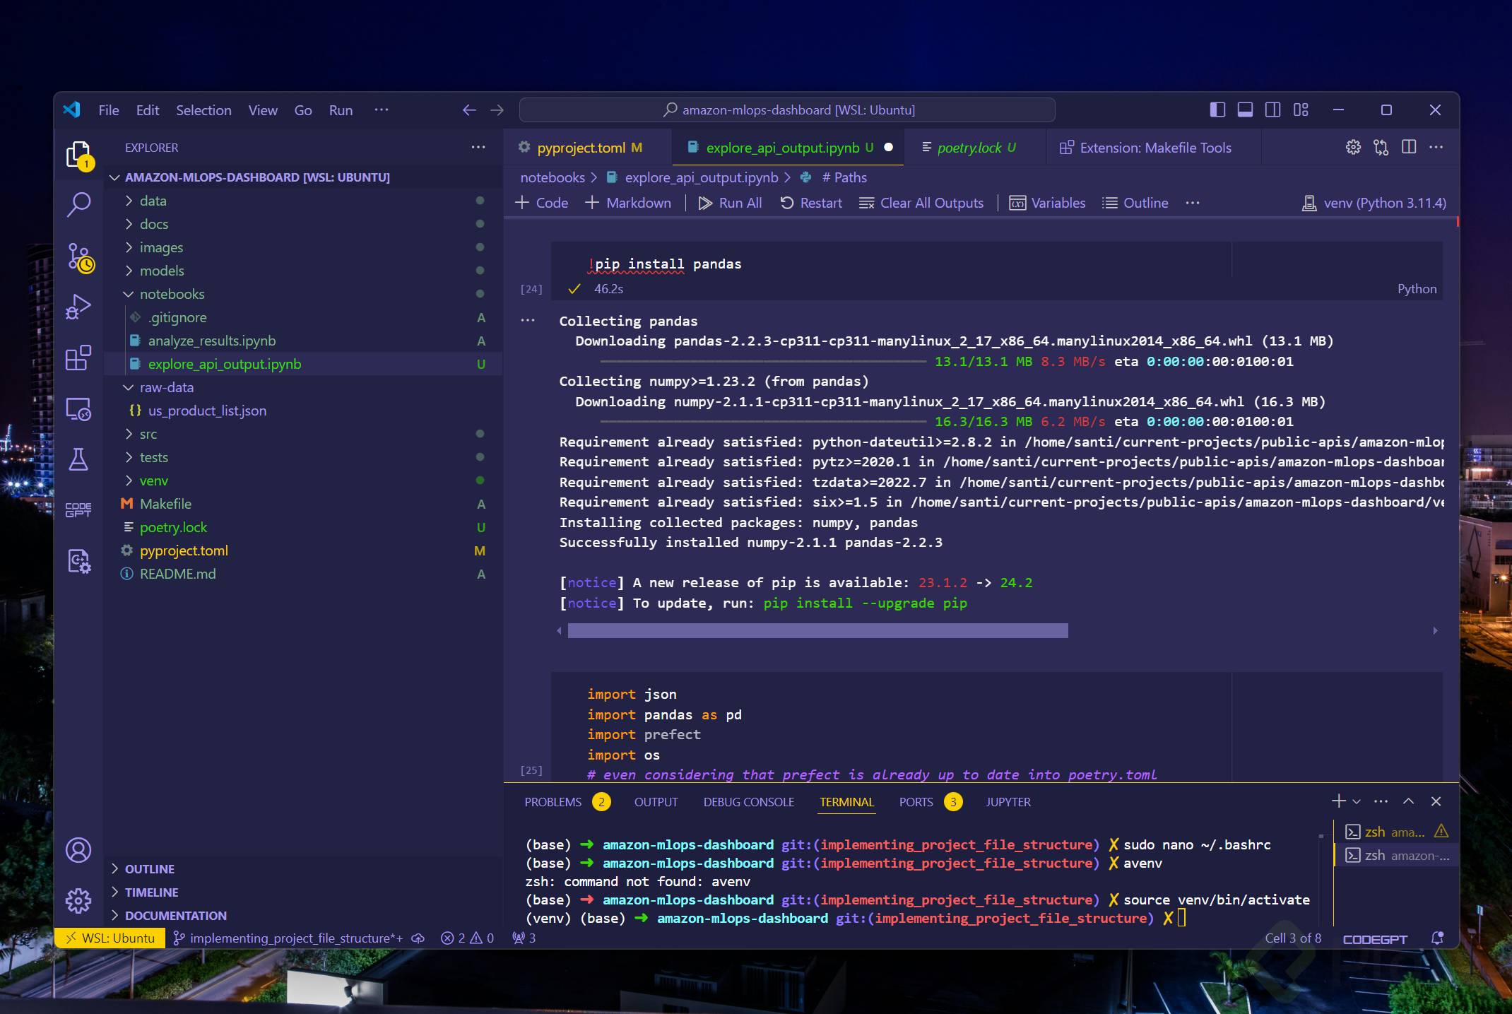The height and width of the screenshot is (1014, 1512).
Task: Open the Search view in activity bar
Action: (78, 204)
